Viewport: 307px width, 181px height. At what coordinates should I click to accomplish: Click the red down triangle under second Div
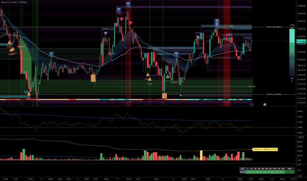pyautogui.click(x=130, y=23)
